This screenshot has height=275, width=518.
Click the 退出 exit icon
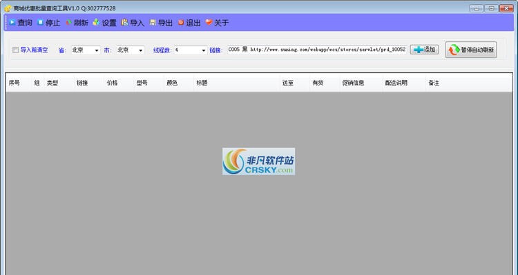click(181, 23)
